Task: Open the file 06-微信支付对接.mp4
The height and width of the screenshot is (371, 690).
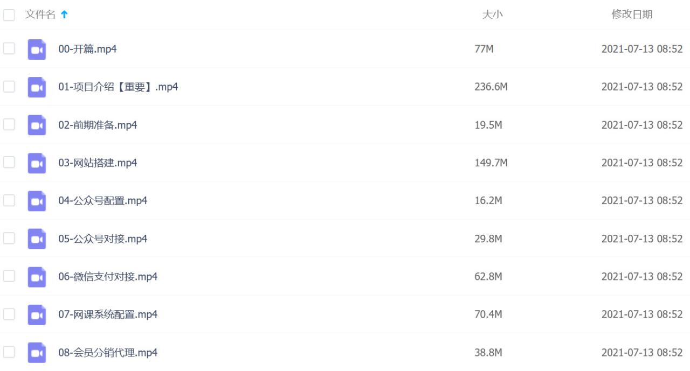Action: pos(108,277)
